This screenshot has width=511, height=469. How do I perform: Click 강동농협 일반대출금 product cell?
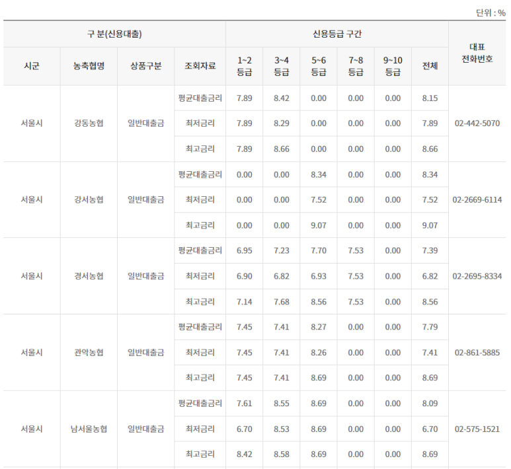click(145, 124)
